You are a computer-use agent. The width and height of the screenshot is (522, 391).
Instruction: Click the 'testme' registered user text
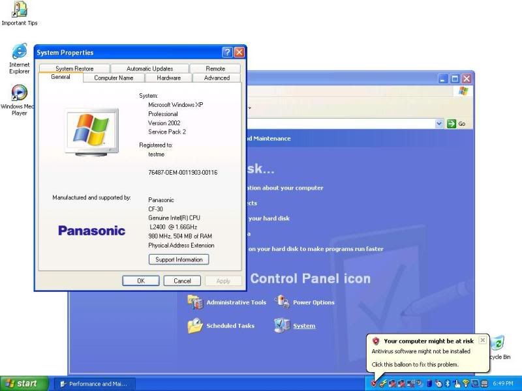(x=156, y=154)
